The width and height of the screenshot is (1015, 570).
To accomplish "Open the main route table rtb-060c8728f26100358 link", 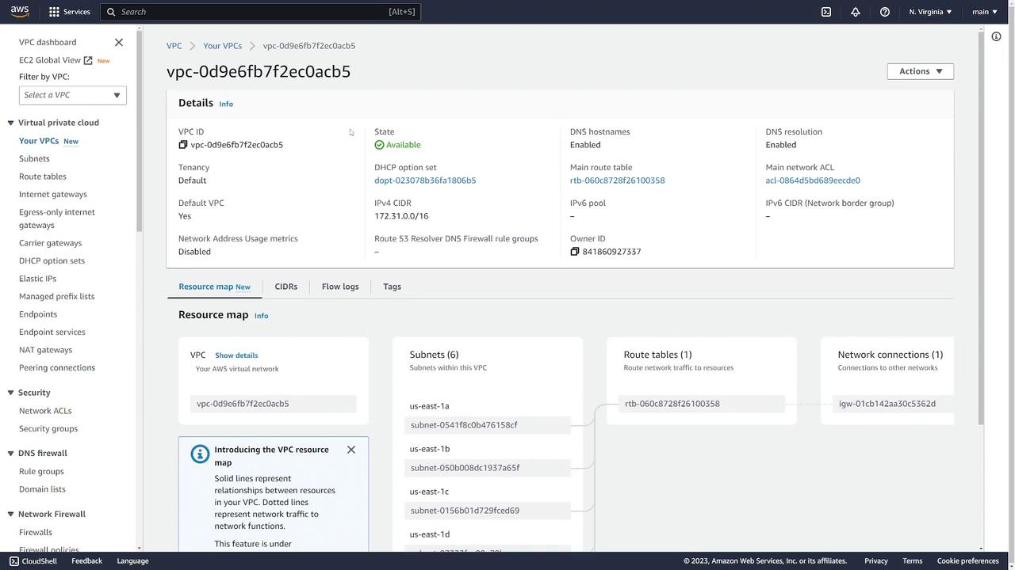I will pyautogui.click(x=617, y=180).
